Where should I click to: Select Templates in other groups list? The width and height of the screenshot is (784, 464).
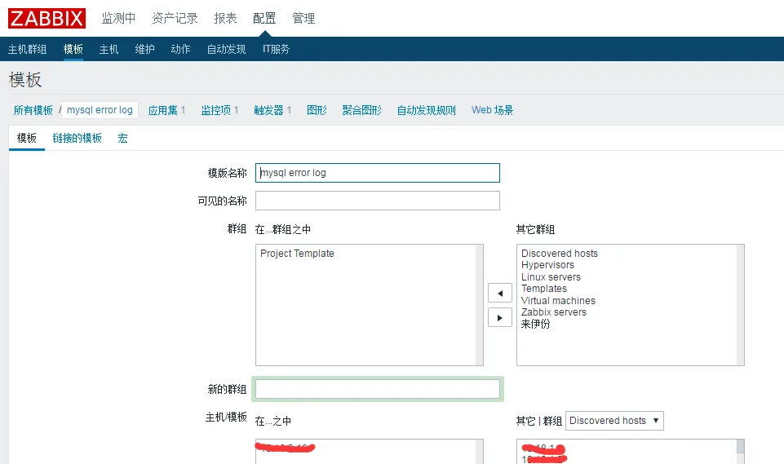tap(544, 289)
